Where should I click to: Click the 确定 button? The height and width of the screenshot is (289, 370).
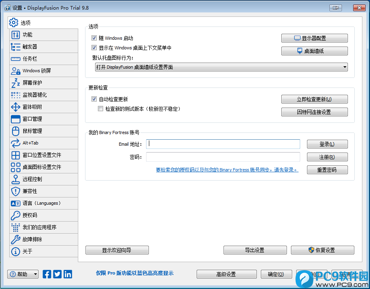click(276, 274)
